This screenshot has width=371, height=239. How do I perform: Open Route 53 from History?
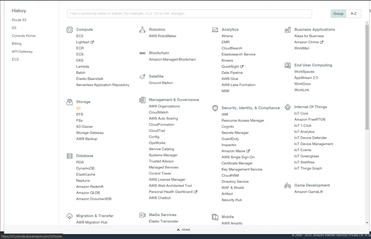19,20
